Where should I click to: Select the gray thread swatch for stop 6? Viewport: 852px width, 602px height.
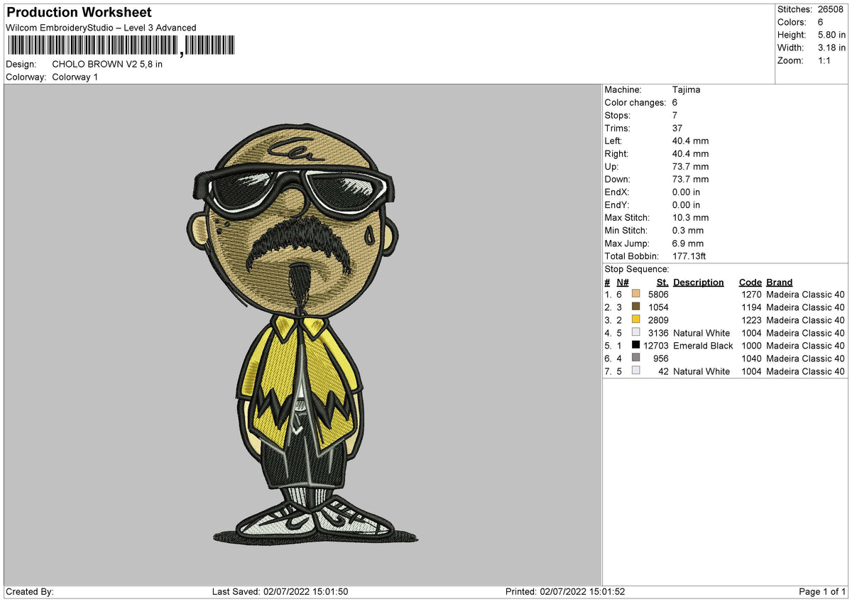pos(636,359)
